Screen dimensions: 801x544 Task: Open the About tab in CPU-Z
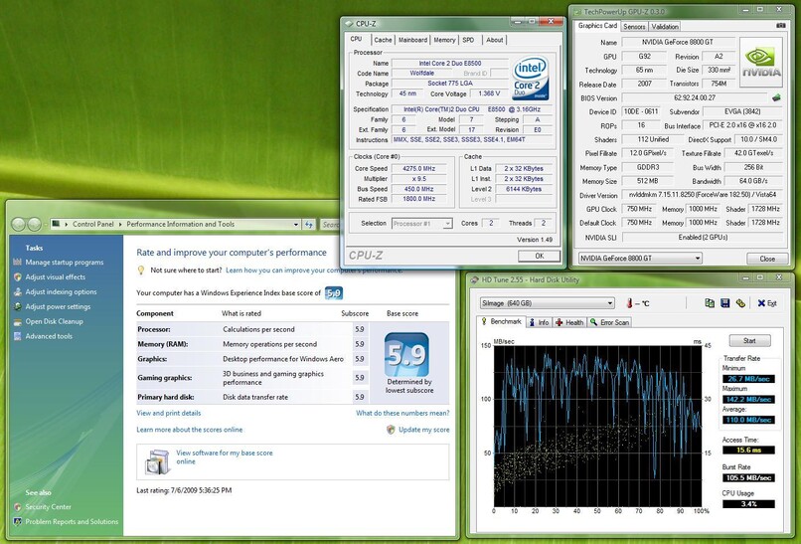(494, 40)
